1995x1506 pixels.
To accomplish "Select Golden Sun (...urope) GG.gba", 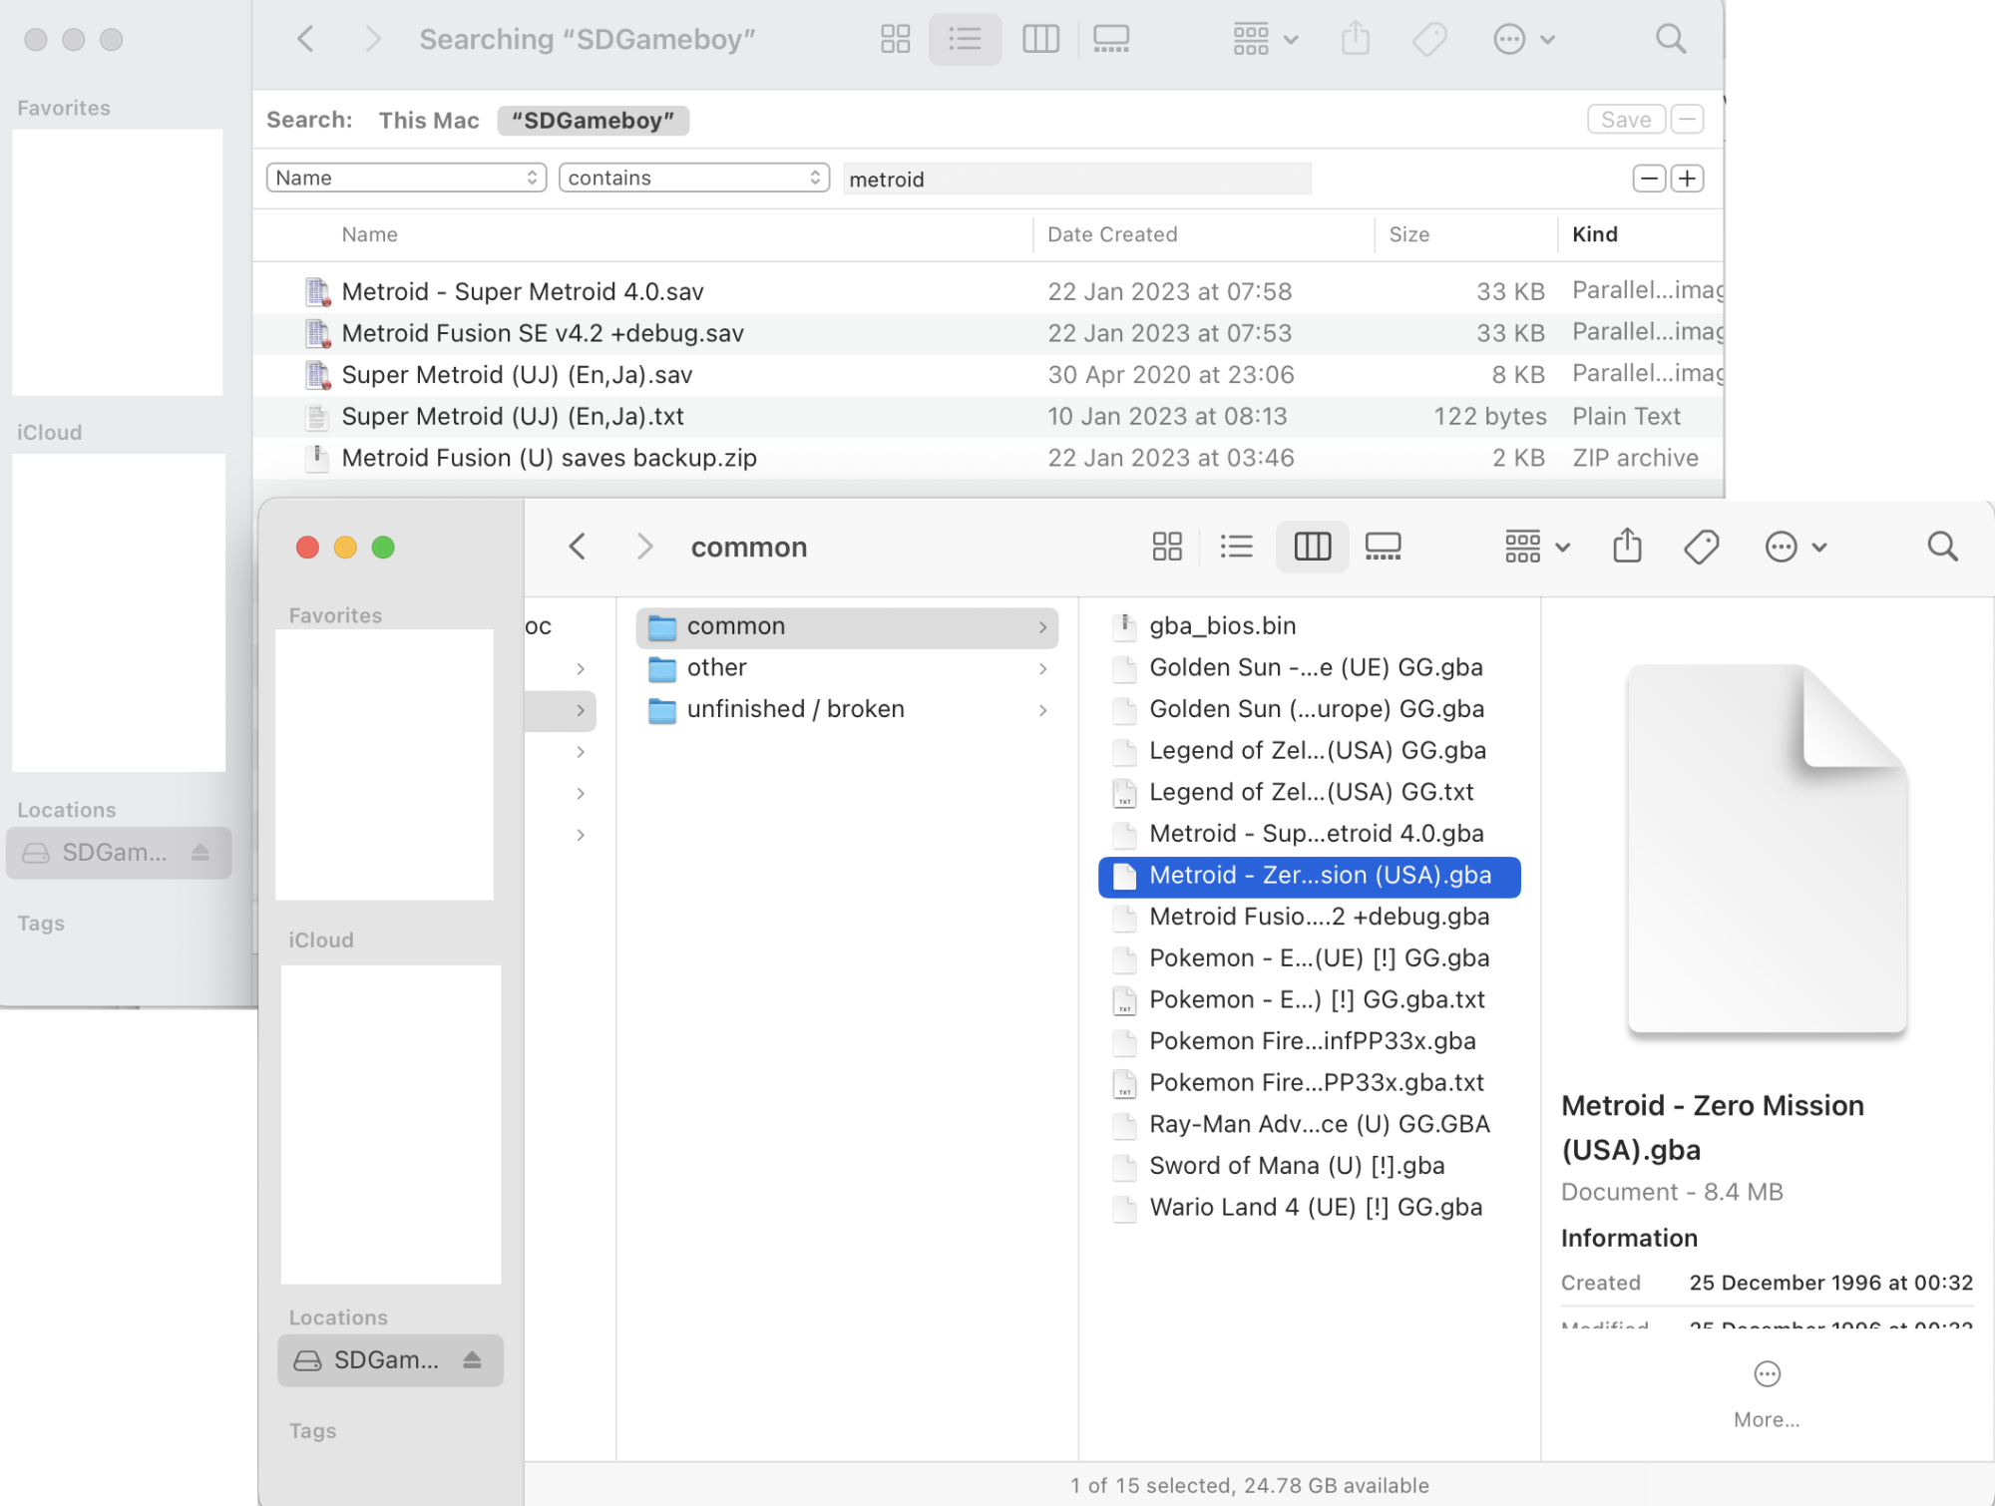I will [1309, 709].
